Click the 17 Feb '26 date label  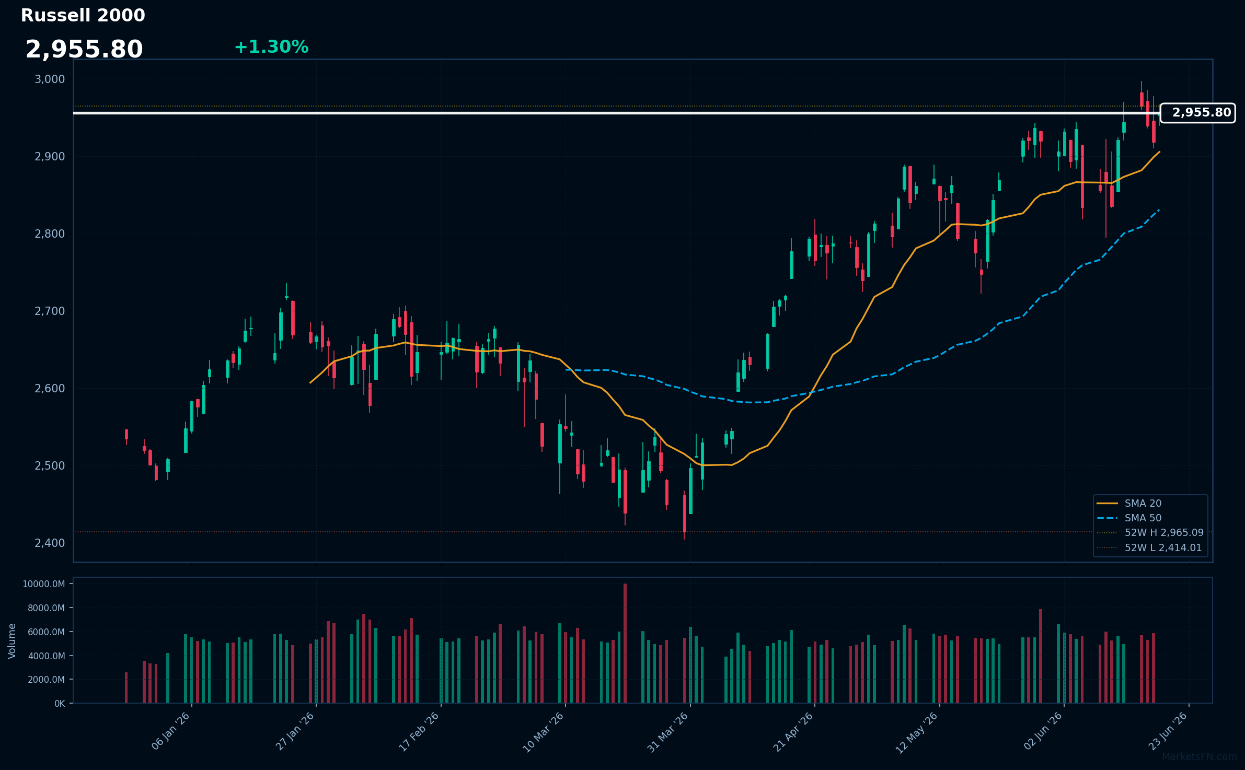pos(419,731)
